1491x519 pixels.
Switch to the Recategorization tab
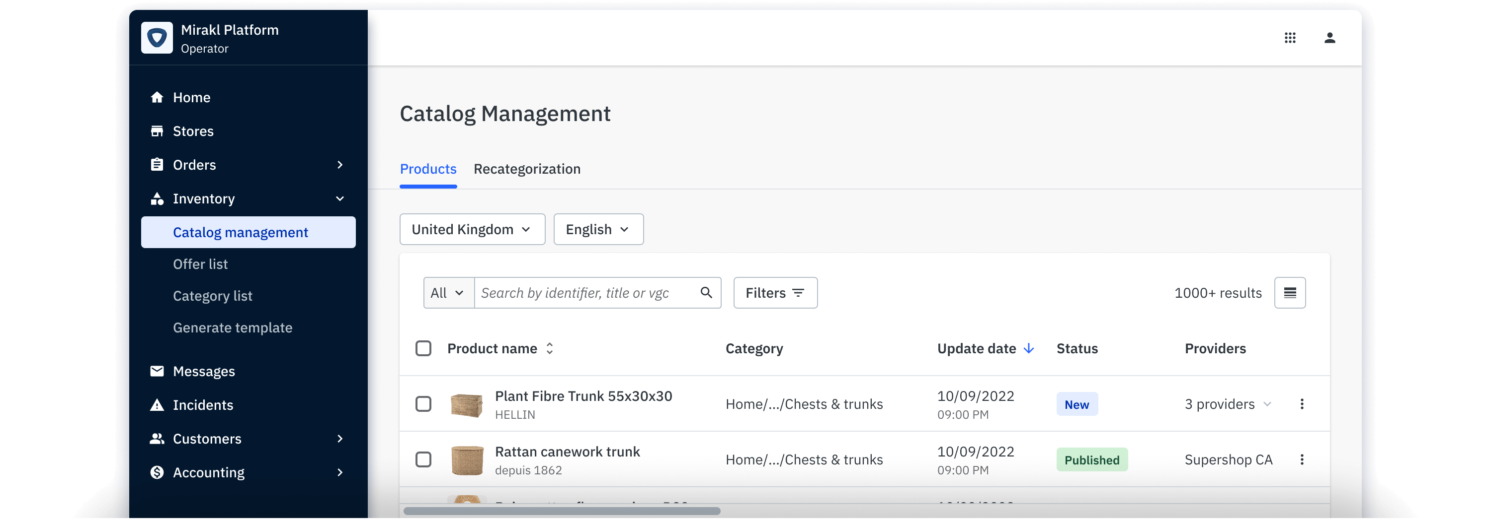pos(527,169)
